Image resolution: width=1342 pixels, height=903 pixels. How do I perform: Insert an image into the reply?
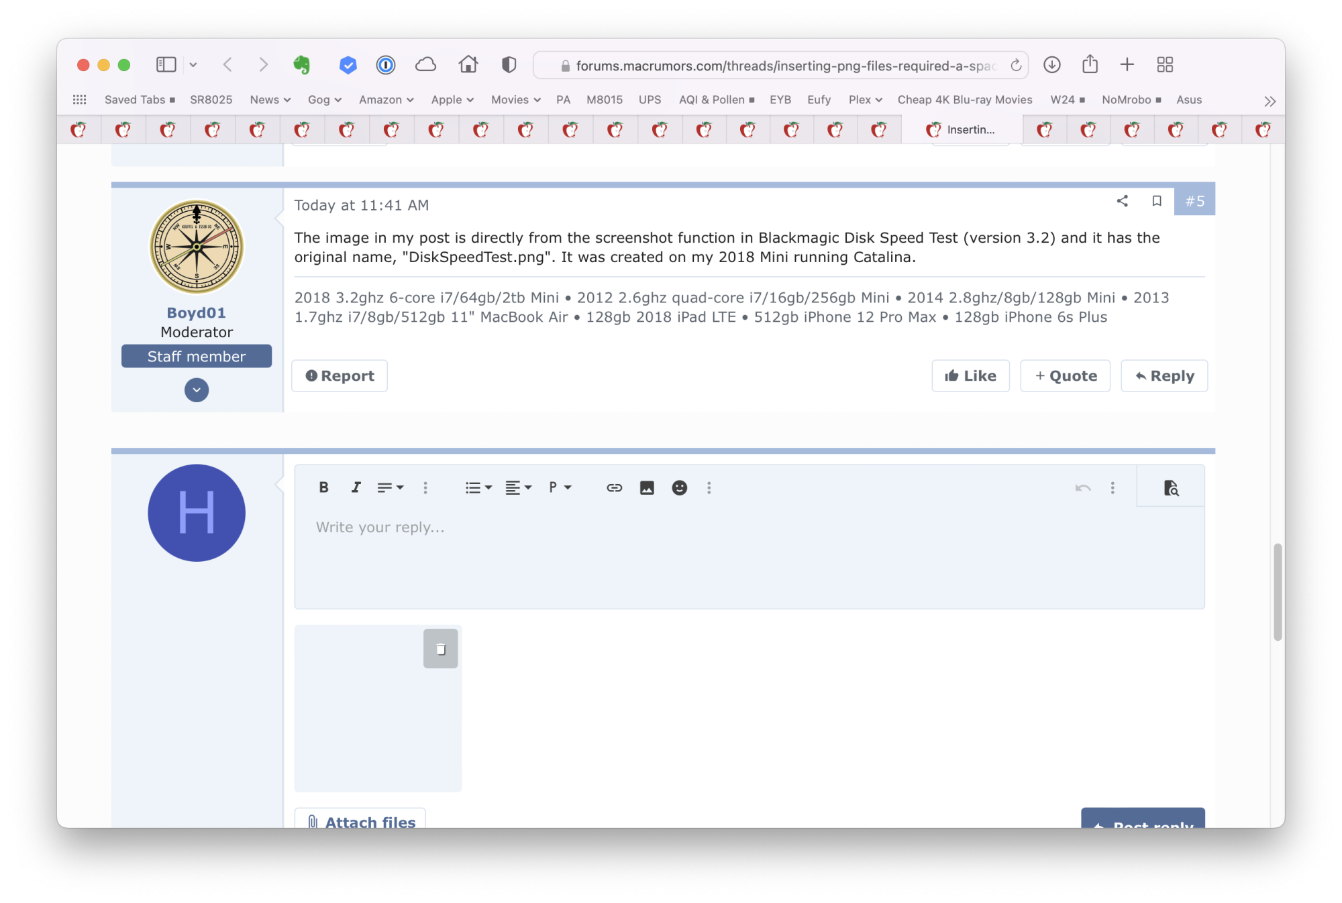(x=647, y=487)
